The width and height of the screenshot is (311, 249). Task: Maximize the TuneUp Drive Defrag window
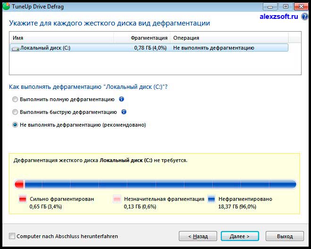point(286,7)
